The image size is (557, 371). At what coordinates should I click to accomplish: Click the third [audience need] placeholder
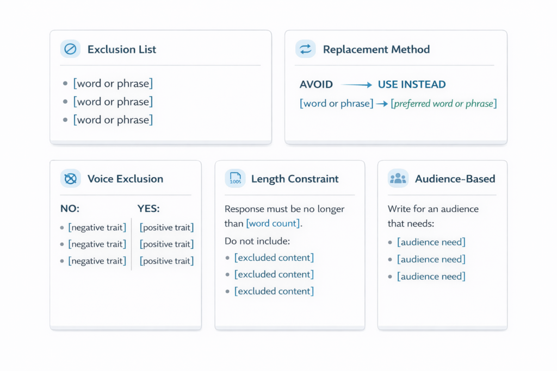click(x=431, y=276)
